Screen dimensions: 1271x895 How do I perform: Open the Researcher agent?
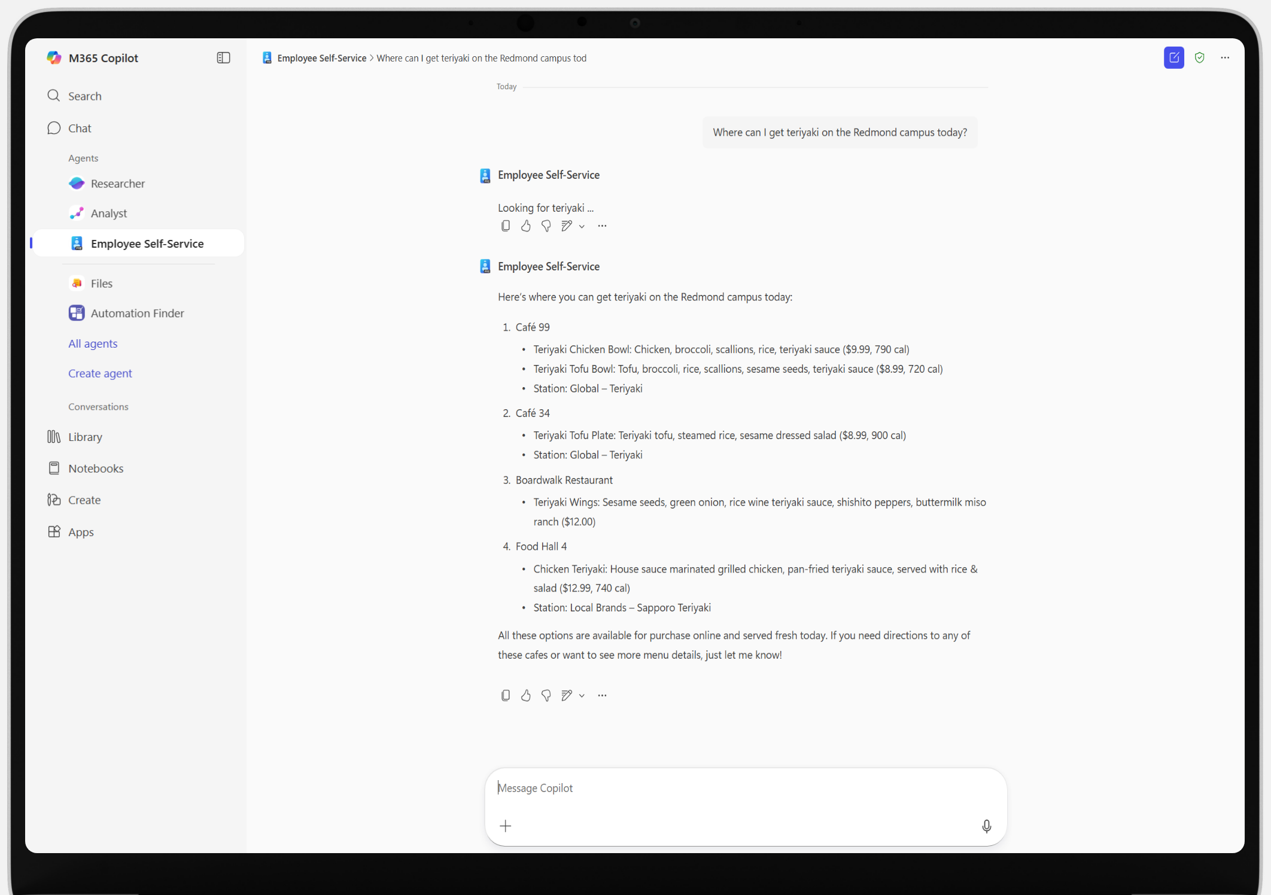(x=118, y=184)
